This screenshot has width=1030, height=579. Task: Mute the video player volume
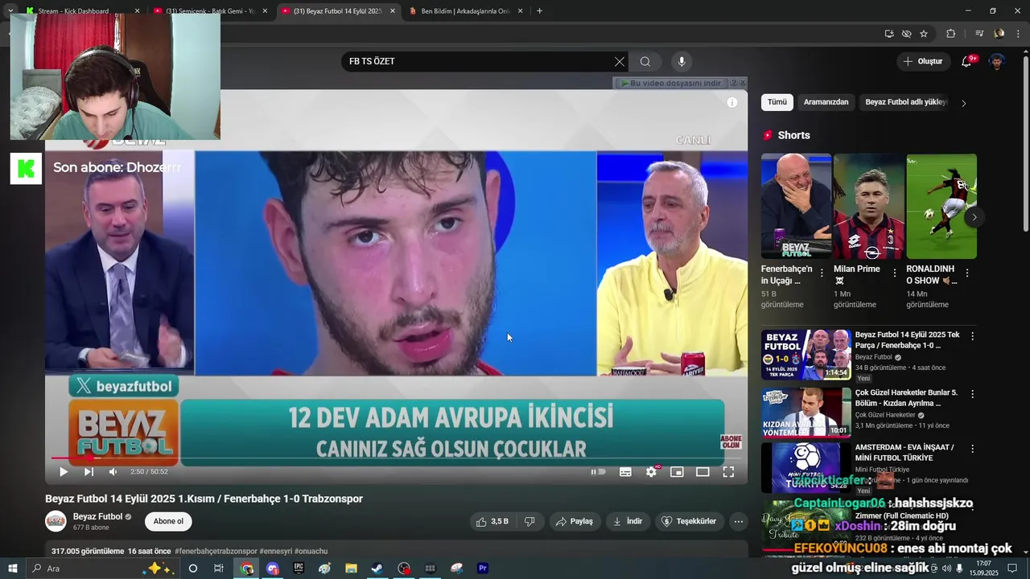113,472
